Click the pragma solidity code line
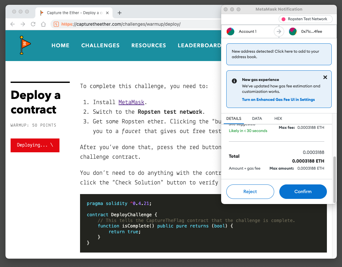 [119, 203]
